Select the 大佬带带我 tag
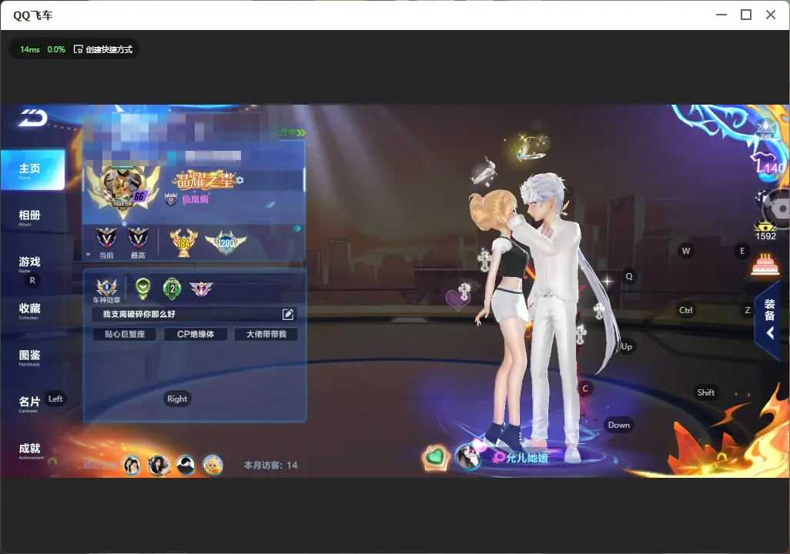This screenshot has width=790, height=554. (x=266, y=335)
